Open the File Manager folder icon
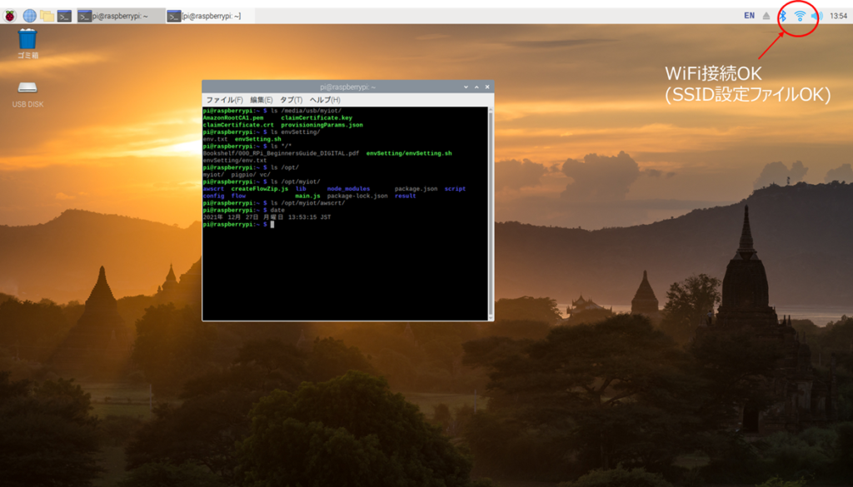 pos(47,15)
